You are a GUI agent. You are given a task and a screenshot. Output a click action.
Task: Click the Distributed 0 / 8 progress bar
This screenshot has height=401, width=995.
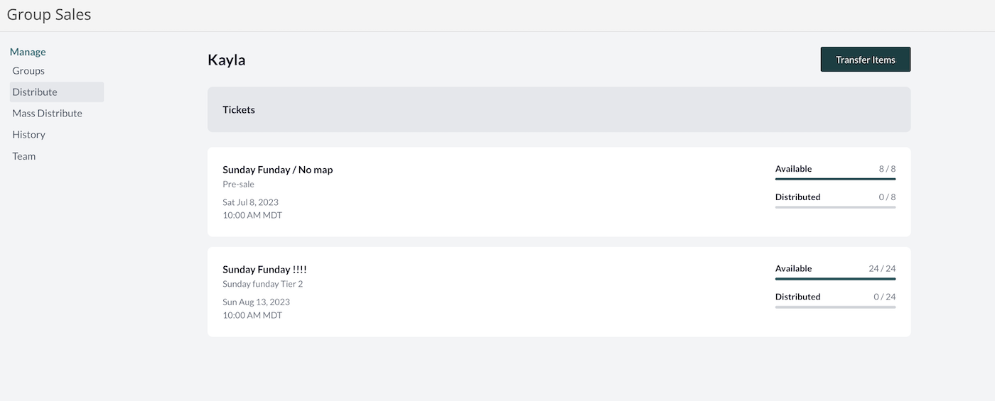pos(835,207)
